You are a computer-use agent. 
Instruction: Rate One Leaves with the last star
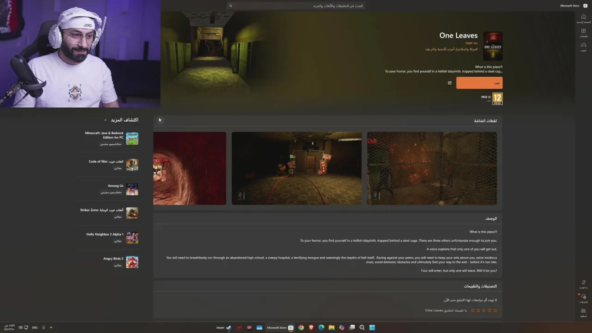coord(473,310)
